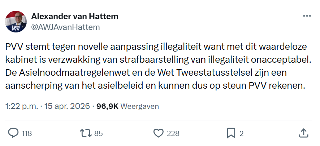Open the three-dot more options menu
320x146 pixels.
tap(307, 17)
